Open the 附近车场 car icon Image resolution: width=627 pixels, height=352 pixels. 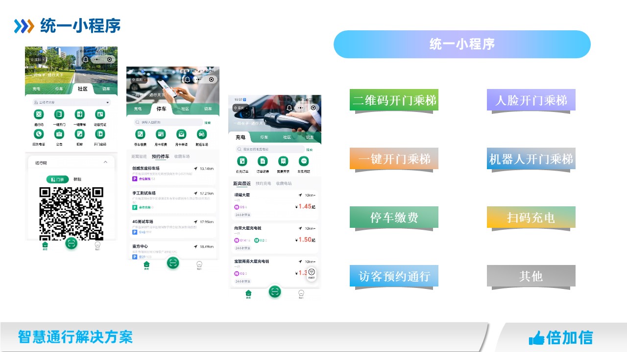tap(201, 134)
